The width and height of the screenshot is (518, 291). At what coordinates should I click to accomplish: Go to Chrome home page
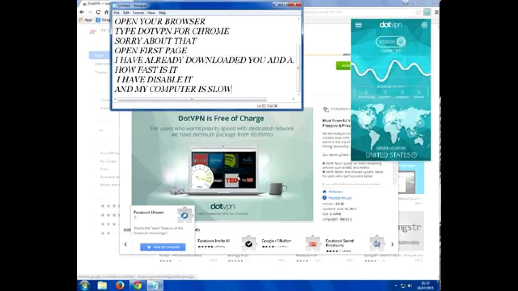[106, 12]
